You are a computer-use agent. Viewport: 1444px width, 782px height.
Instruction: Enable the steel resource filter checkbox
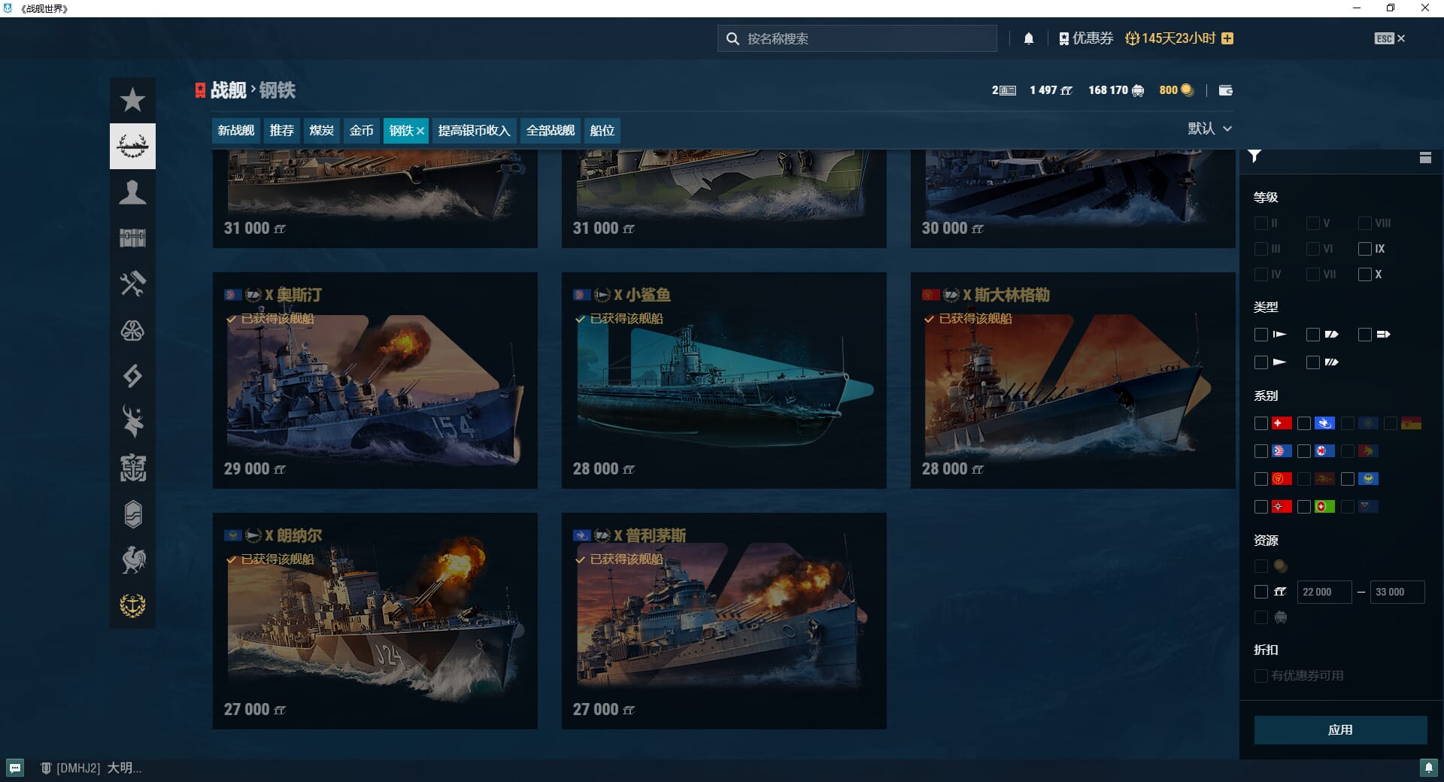click(x=1261, y=592)
